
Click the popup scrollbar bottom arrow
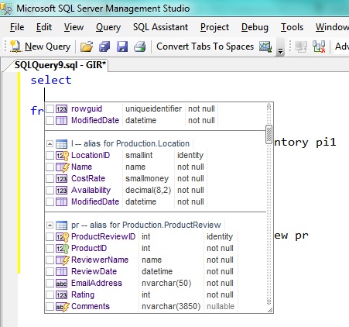click(x=269, y=301)
